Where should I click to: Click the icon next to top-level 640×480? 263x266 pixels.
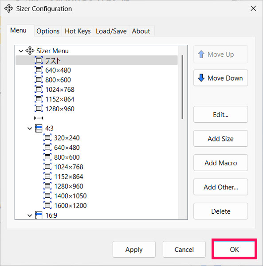pos(39,70)
